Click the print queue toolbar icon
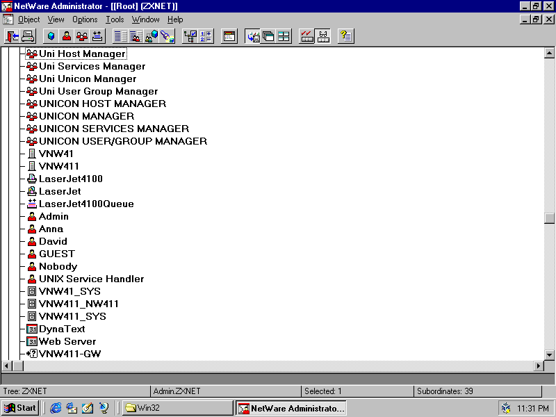This screenshot has width=556, height=417. click(97, 36)
